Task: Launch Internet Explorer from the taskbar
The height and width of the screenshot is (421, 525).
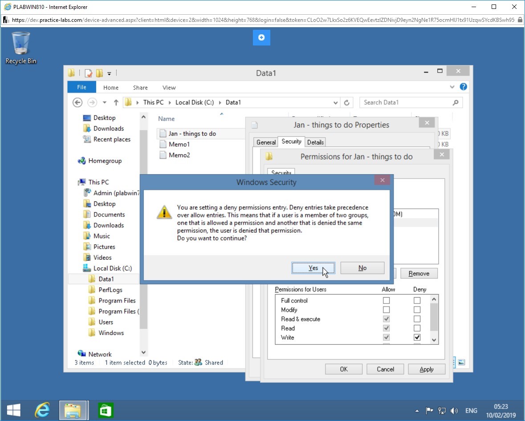Action: (x=42, y=410)
